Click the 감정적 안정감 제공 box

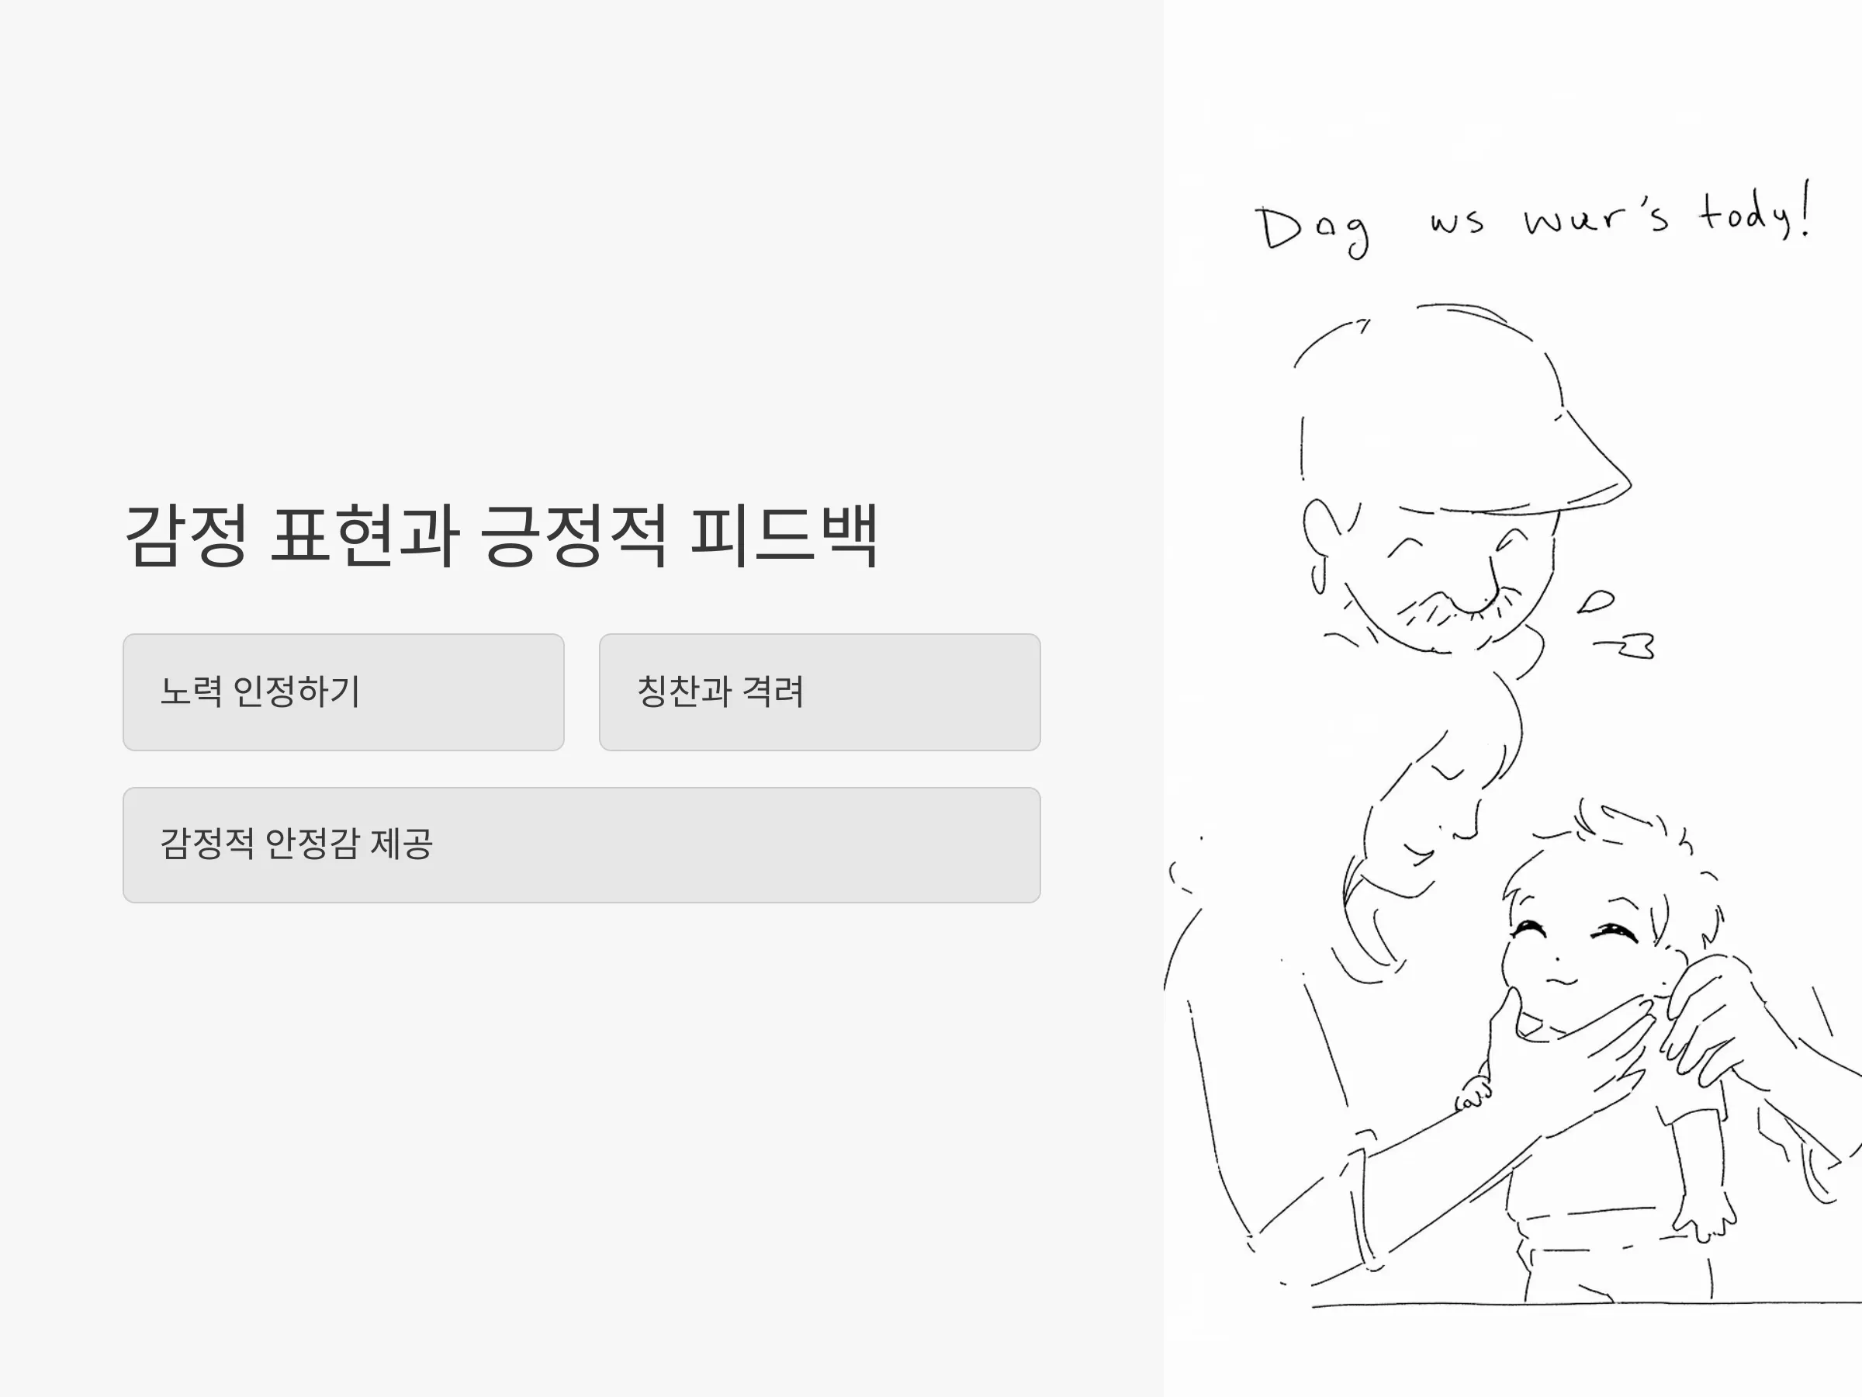pyautogui.click(x=582, y=844)
